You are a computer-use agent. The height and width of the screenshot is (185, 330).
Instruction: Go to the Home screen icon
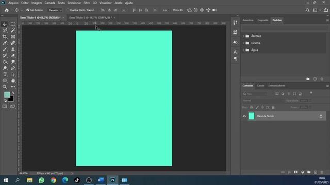[7, 10]
